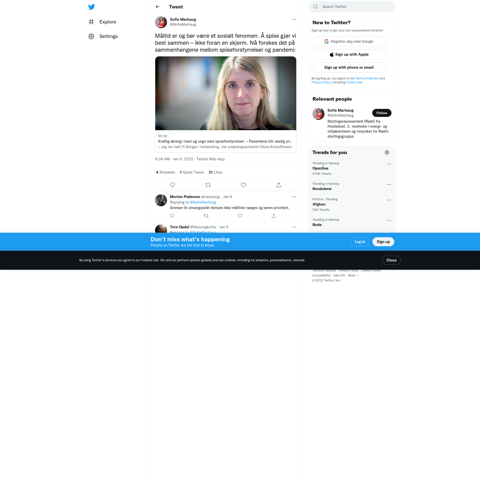
Task: Go back using the arrow icon
Action: click(x=157, y=7)
